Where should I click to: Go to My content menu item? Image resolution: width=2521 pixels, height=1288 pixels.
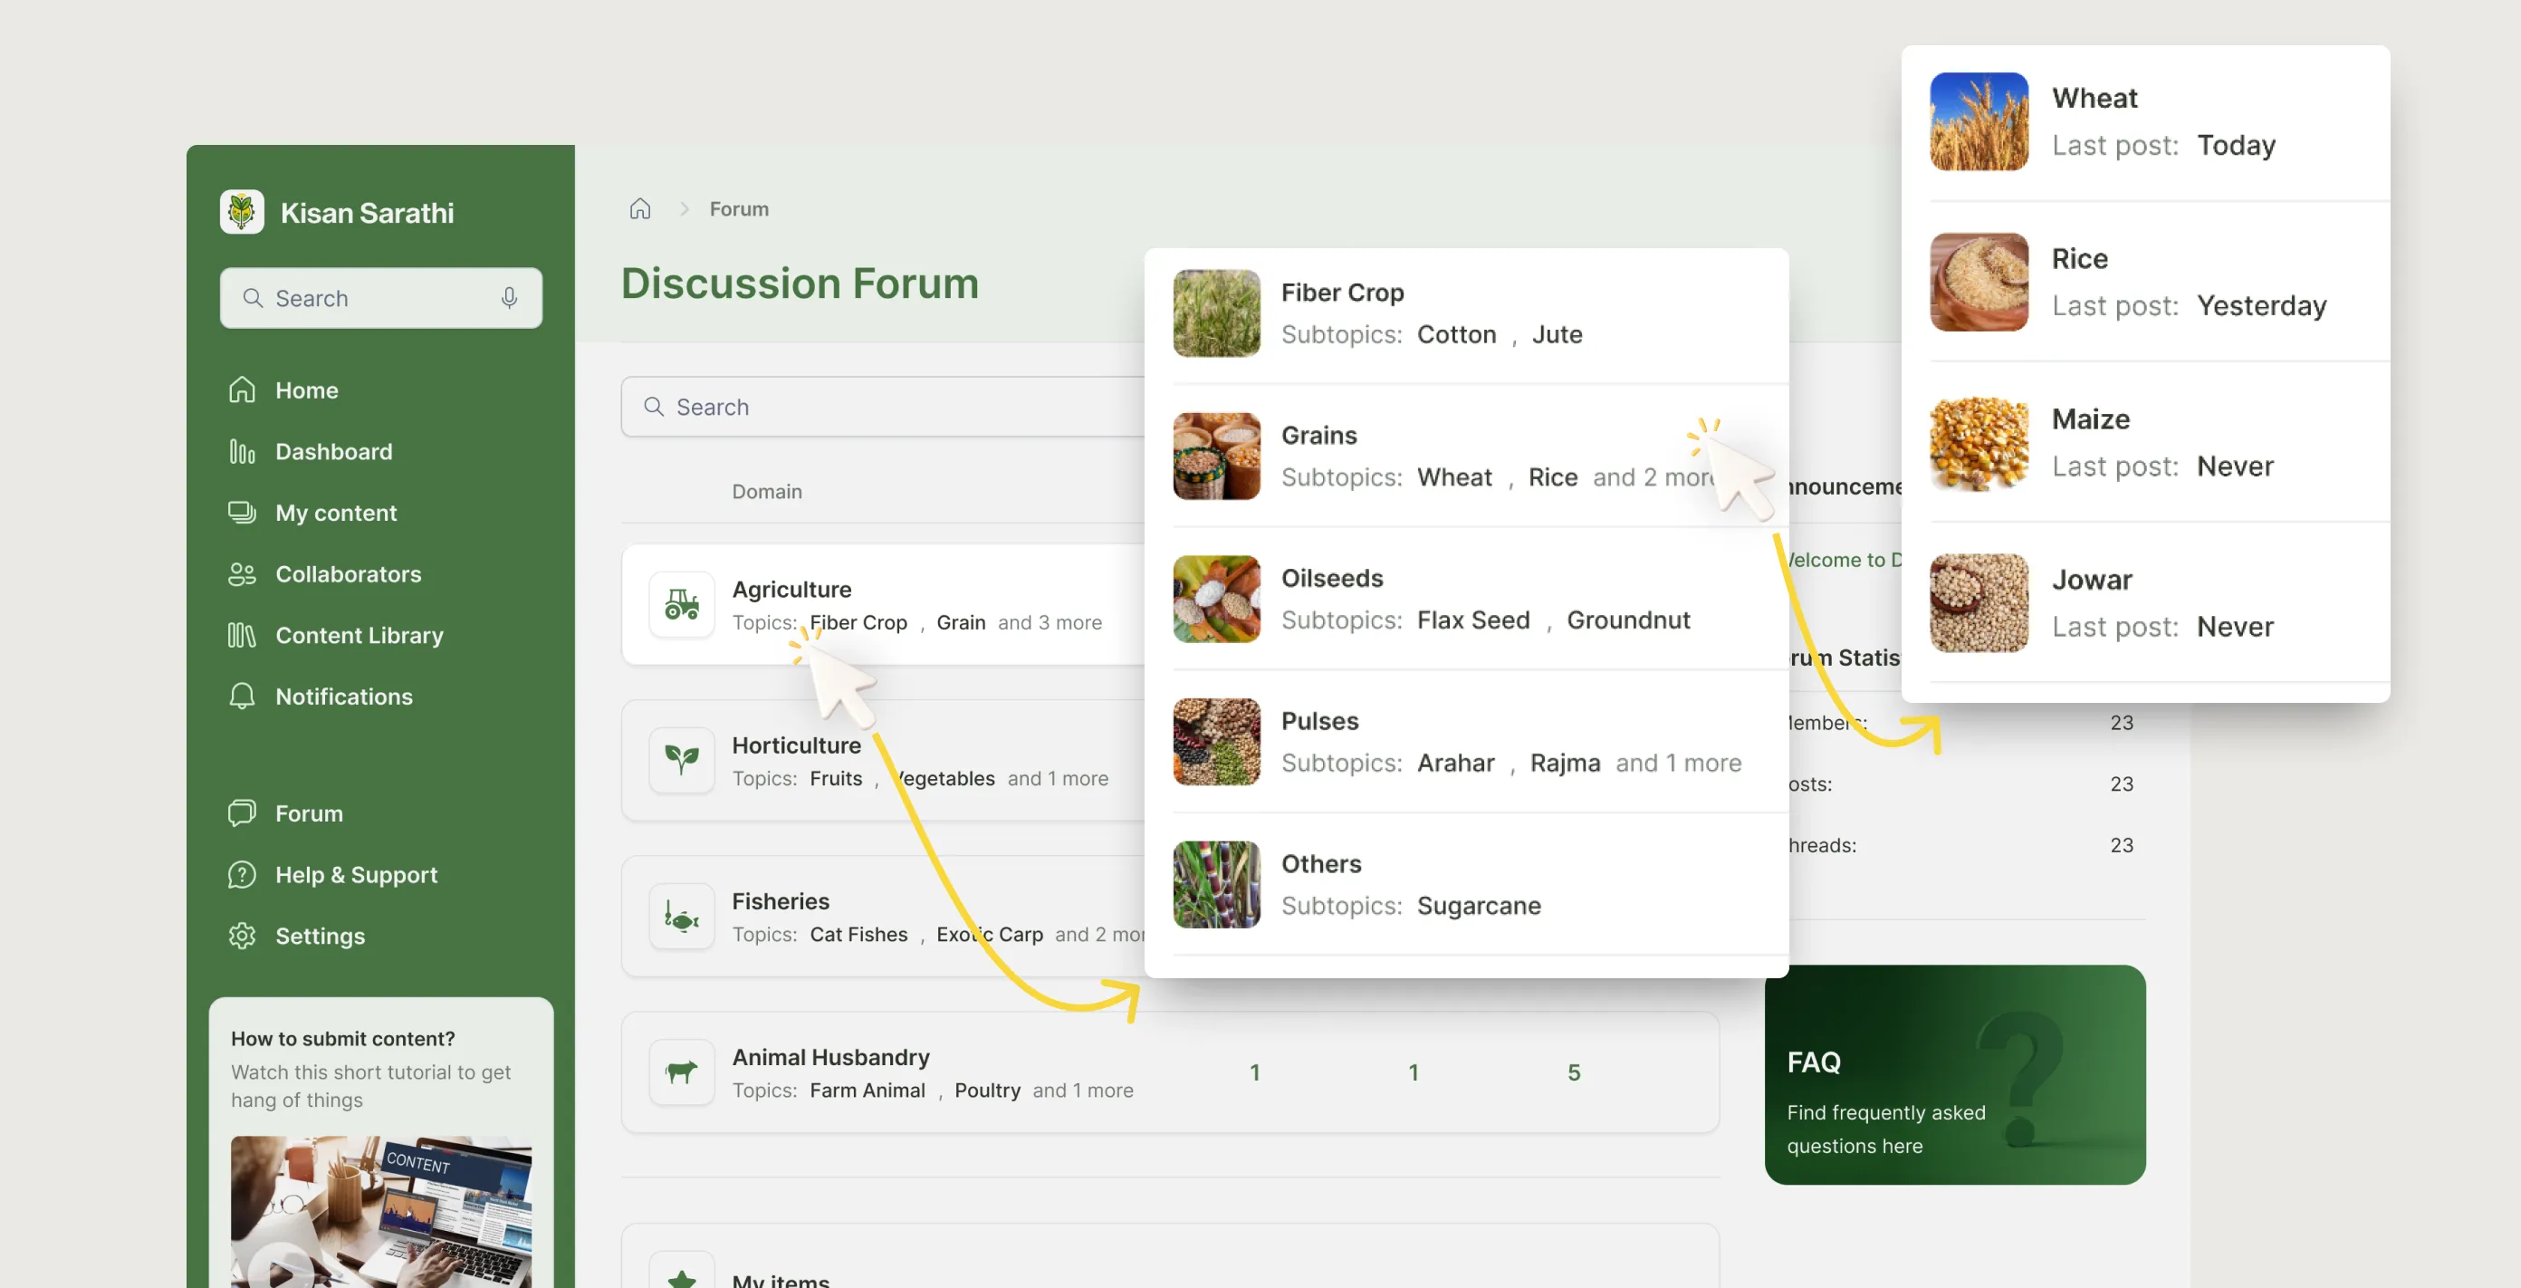pyautogui.click(x=336, y=513)
